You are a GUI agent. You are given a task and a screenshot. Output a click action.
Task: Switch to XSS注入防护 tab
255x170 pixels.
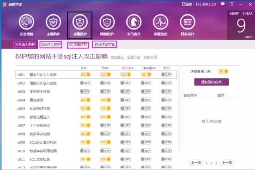[51, 45]
